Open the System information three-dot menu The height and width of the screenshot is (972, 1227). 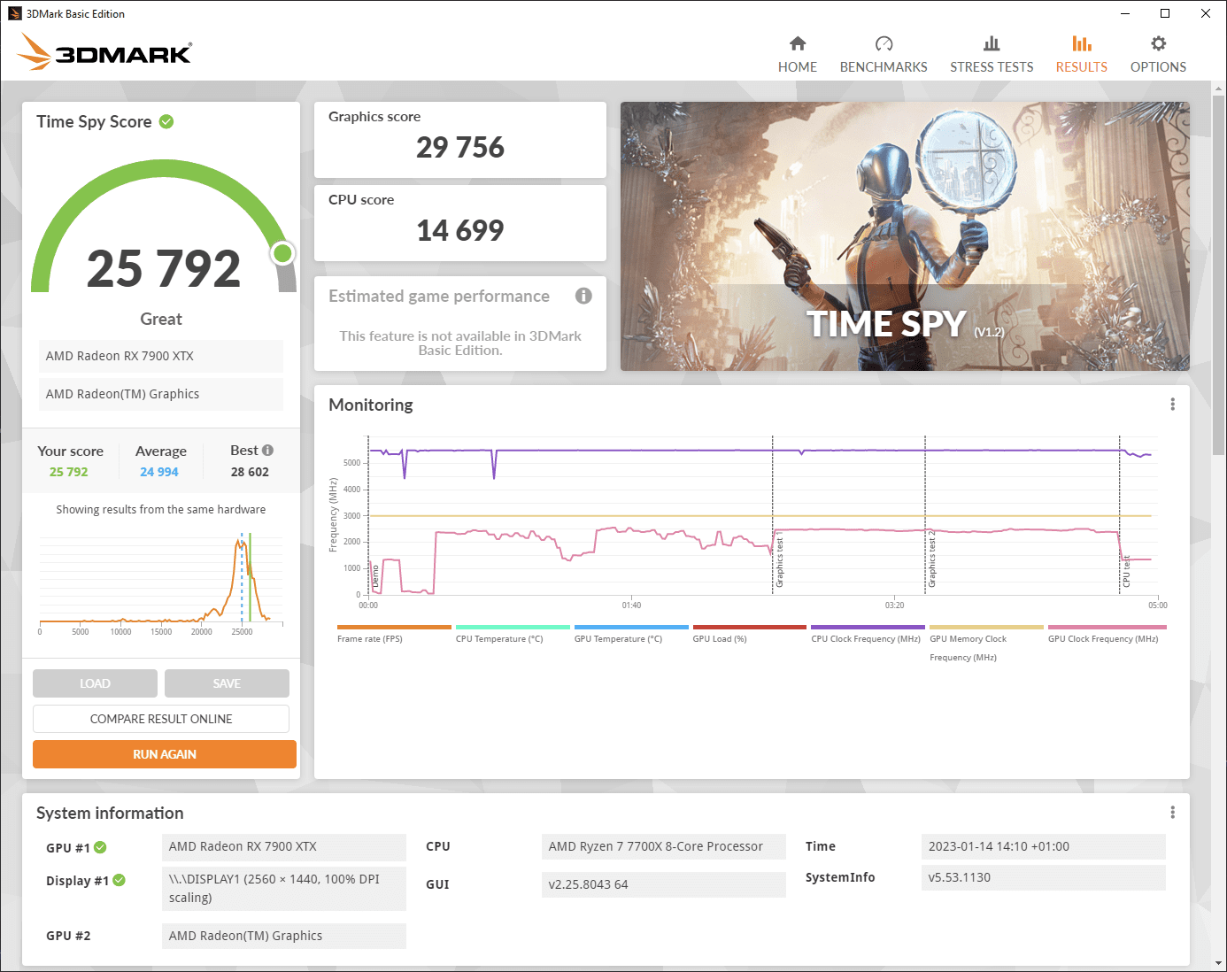(x=1172, y=813)
